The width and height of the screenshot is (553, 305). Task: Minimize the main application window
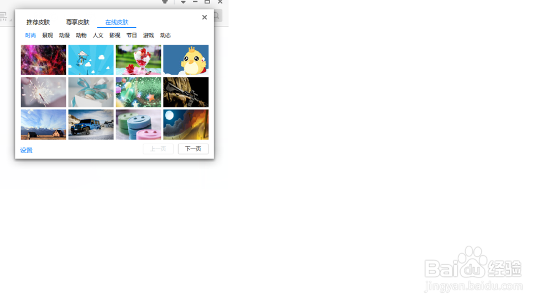pos(195,2)
